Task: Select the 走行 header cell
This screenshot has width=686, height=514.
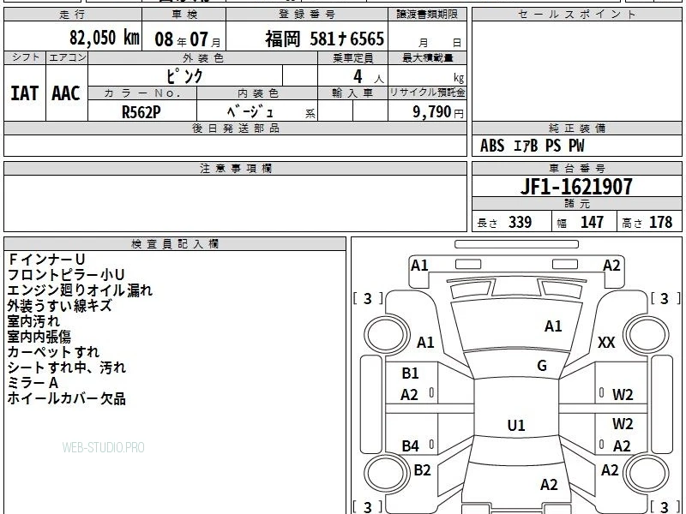Action: pos(73,15)
